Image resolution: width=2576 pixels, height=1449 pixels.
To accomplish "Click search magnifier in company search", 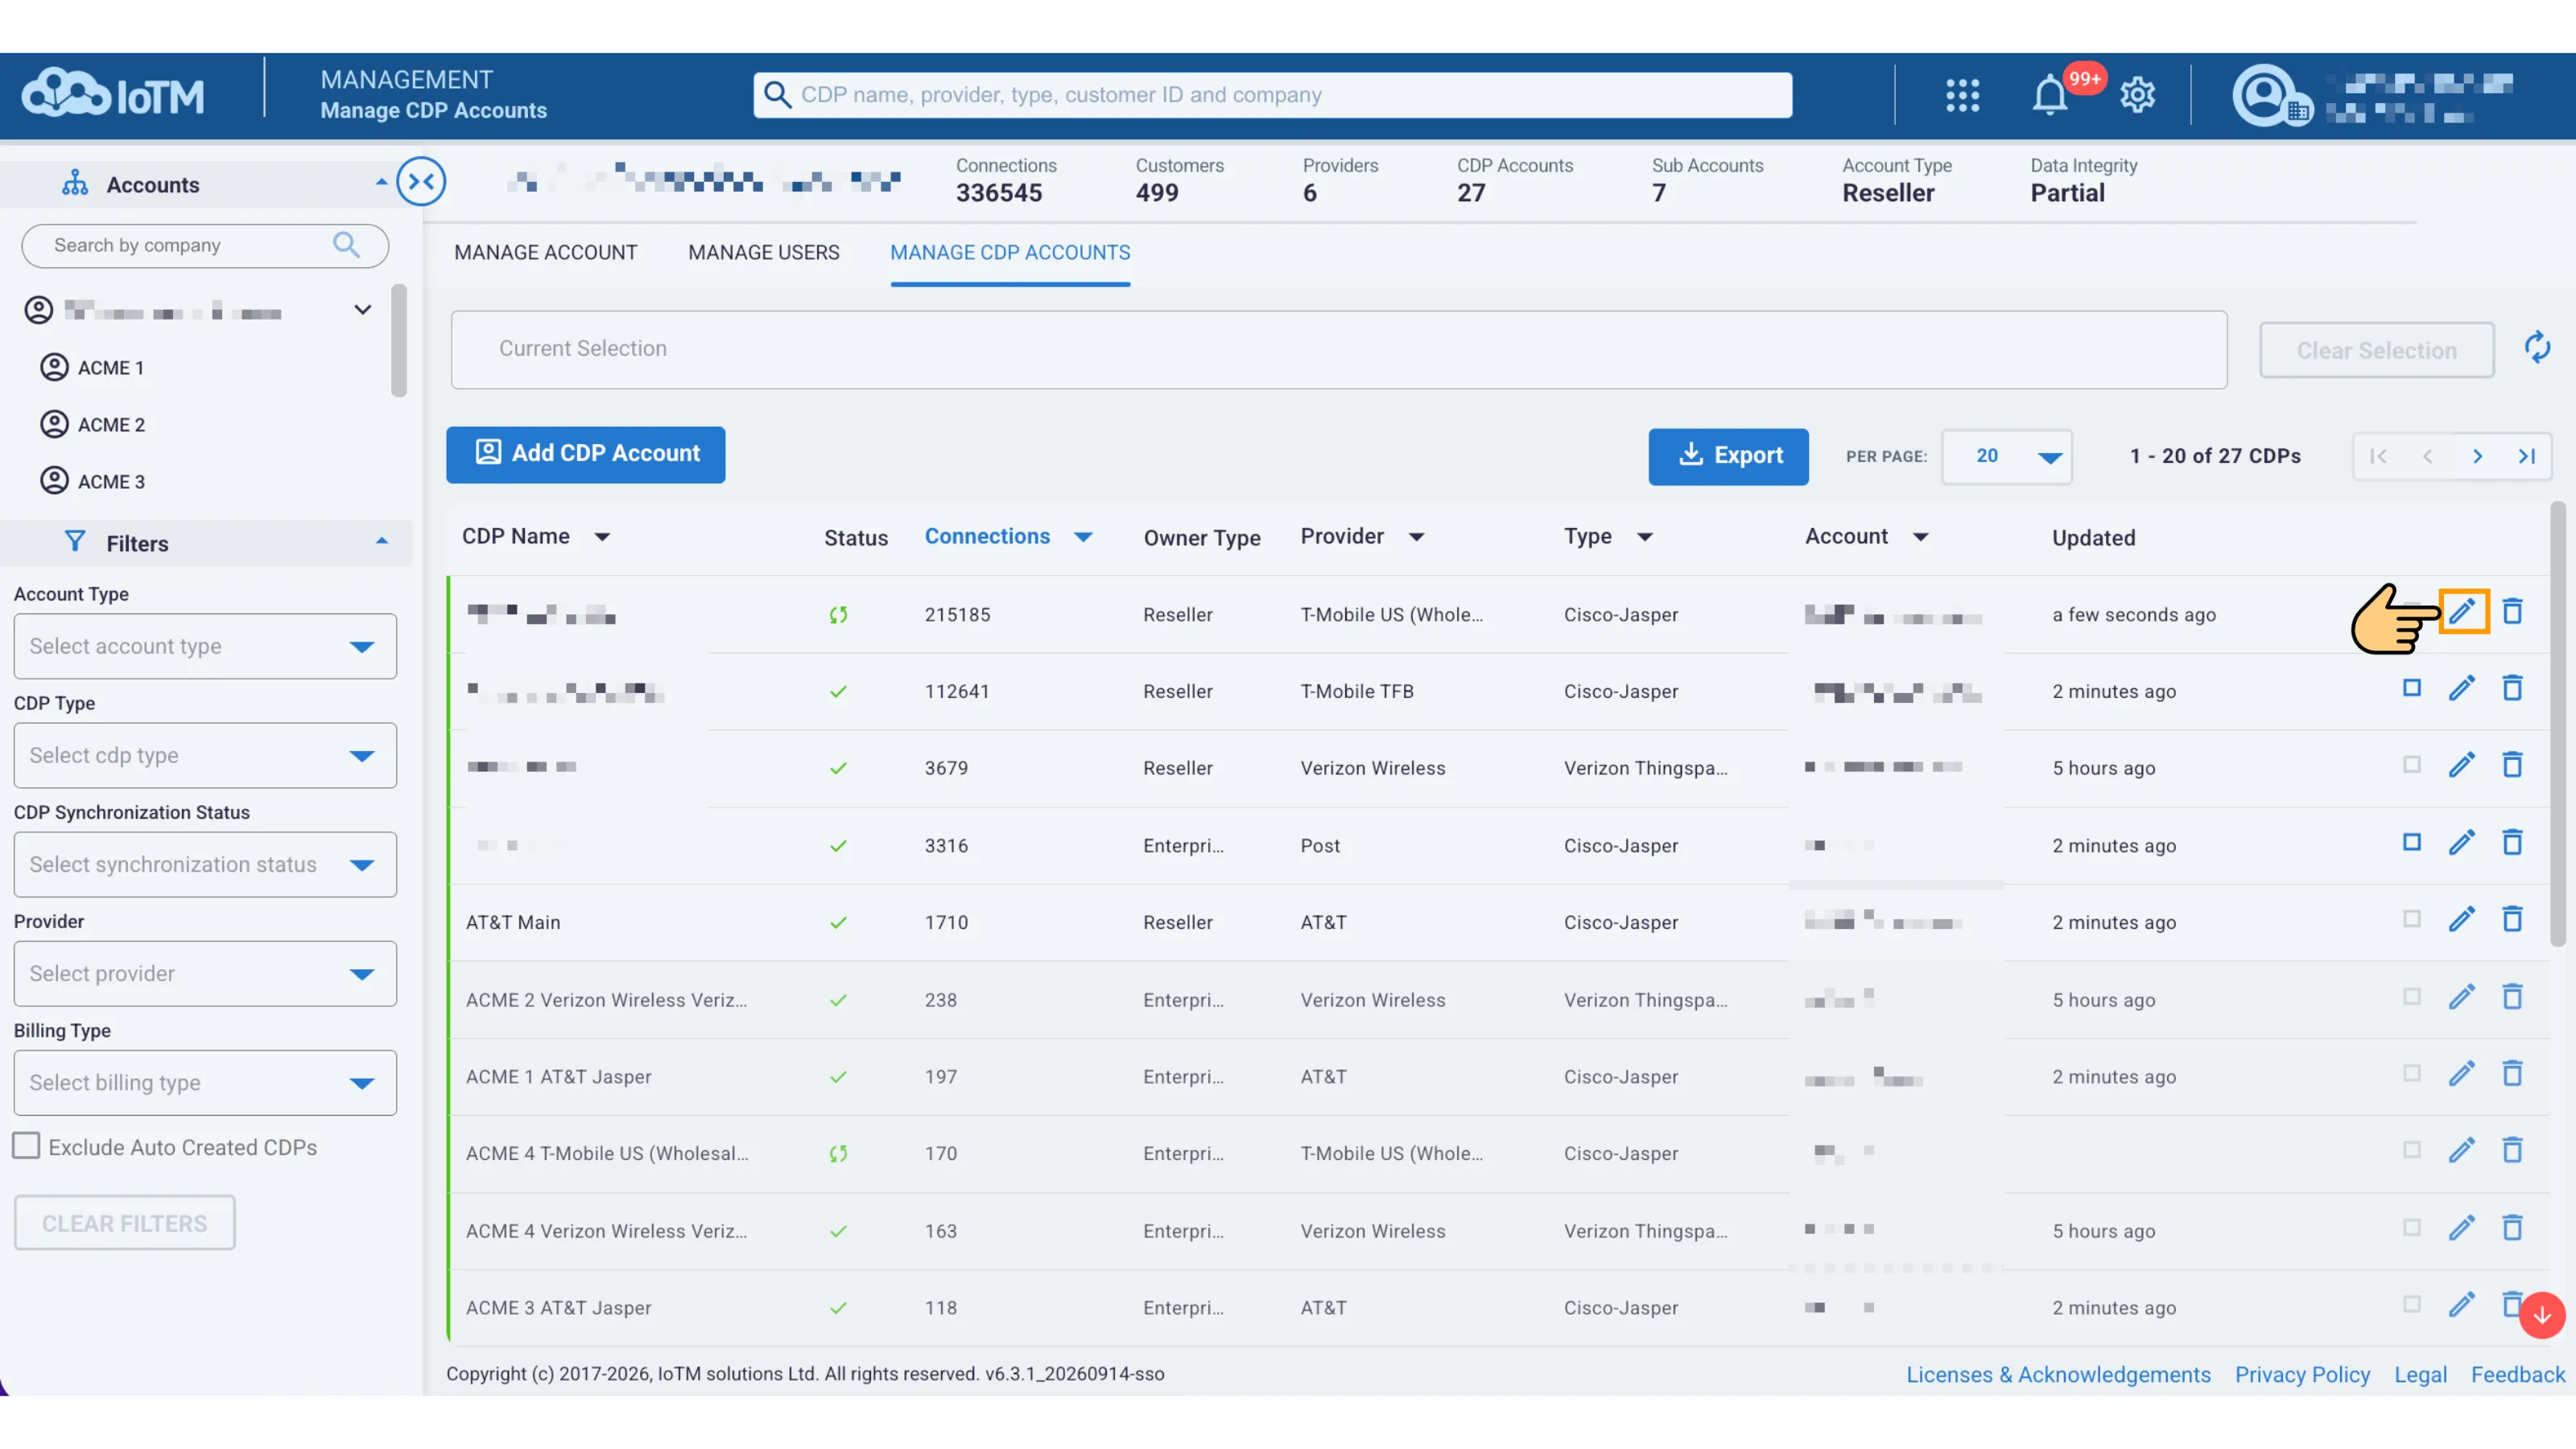I will click(x=346, y=245).
